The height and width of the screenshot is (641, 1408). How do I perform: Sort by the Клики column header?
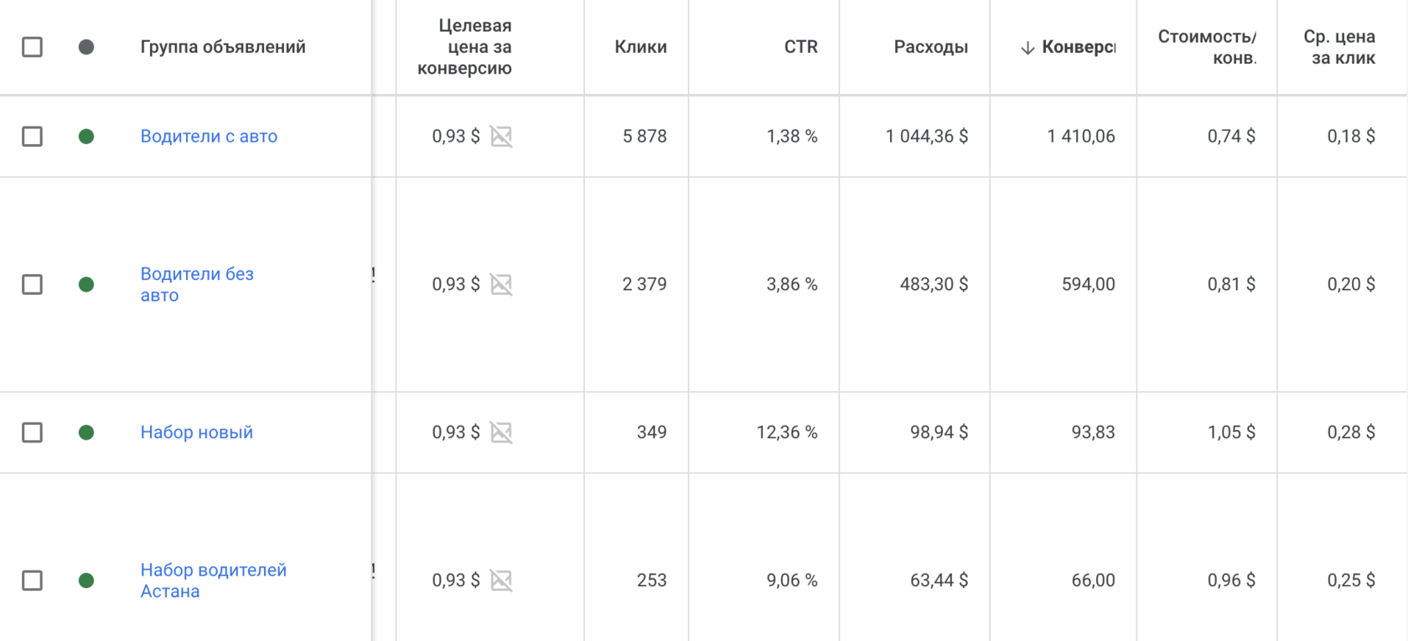[x=640, y=47]
